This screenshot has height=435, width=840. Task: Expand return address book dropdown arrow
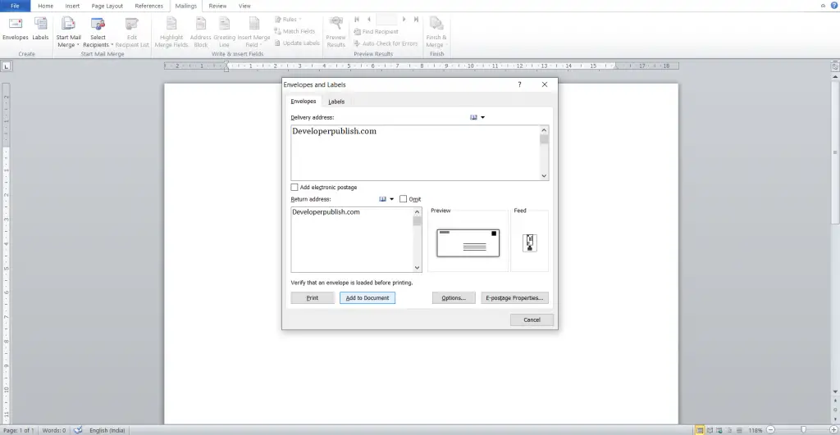[391, 199]
